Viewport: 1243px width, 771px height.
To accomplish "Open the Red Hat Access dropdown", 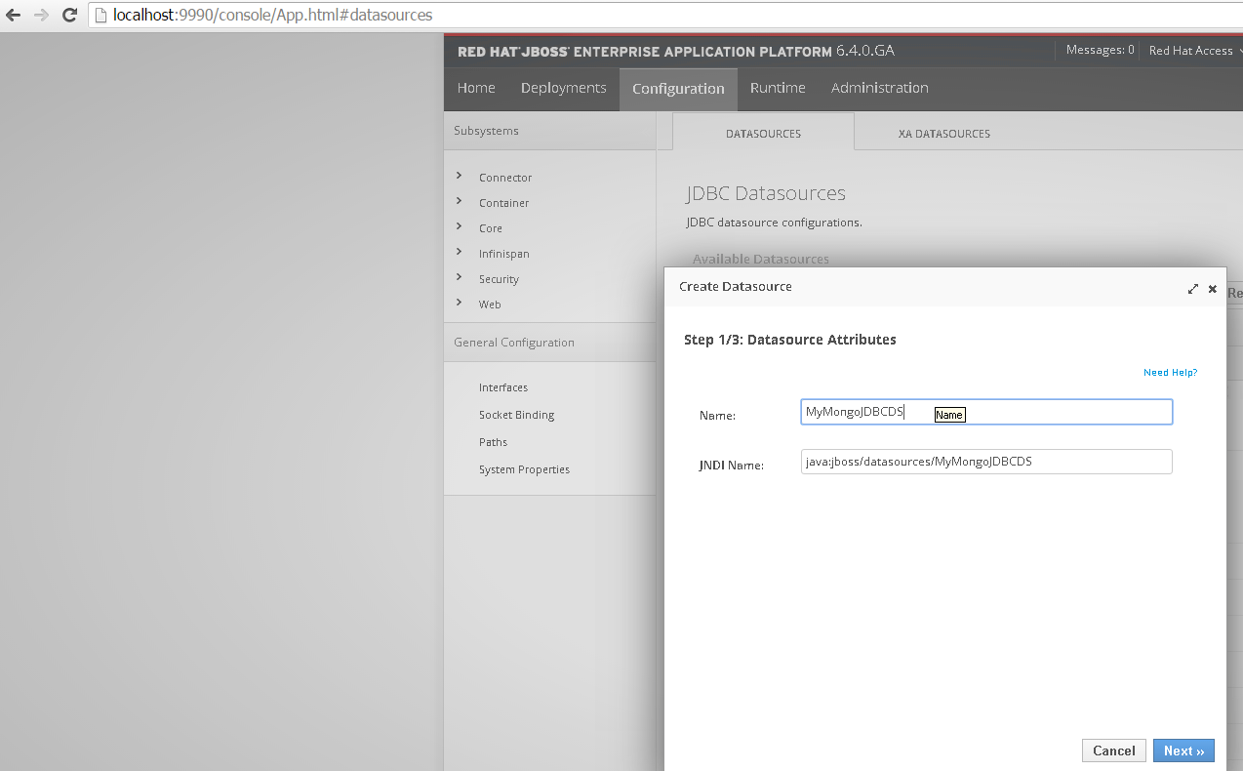I will coord(1193,51).
